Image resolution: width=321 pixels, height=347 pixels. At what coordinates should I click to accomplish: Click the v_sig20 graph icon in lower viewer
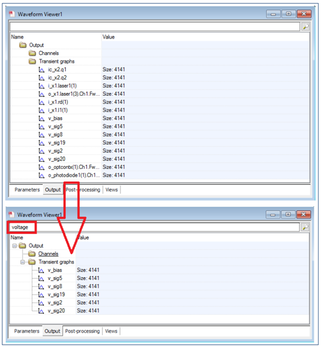tap(41, 311)
